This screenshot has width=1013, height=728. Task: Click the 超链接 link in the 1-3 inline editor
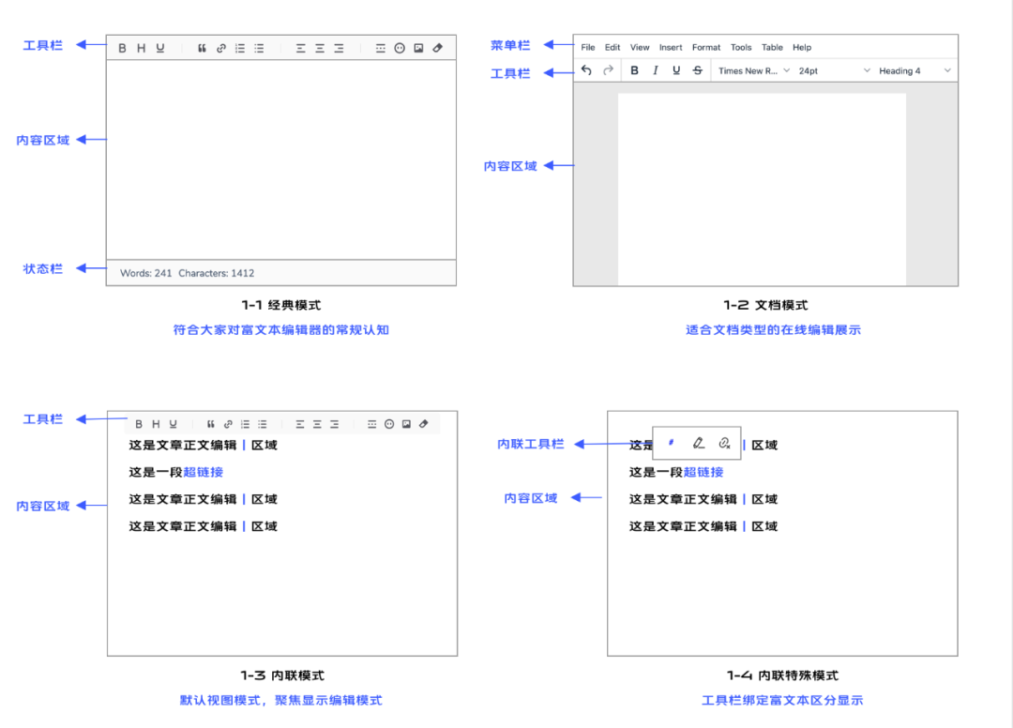click(203, 472)
